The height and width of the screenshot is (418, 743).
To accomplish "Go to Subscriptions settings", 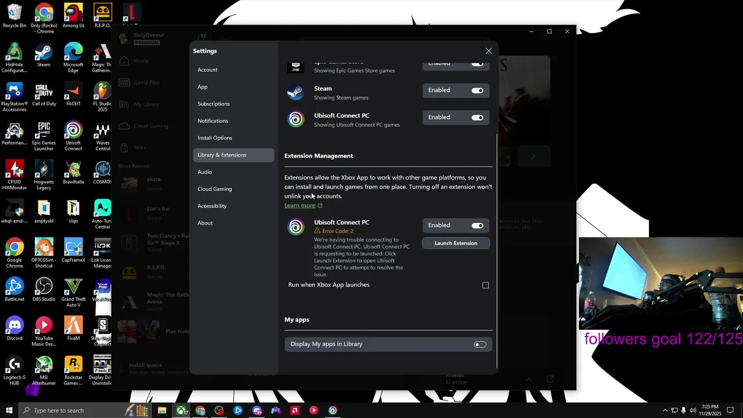I will pos(233,104).
